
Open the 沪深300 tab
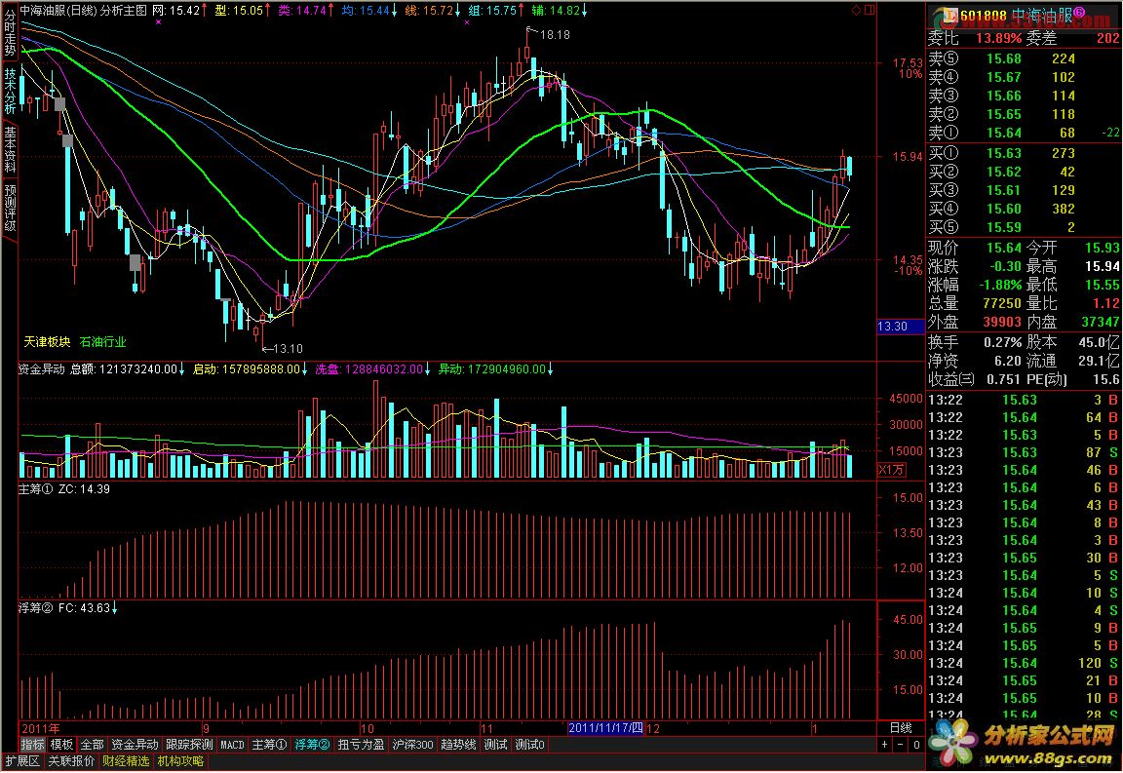click(x=412, y=745)
